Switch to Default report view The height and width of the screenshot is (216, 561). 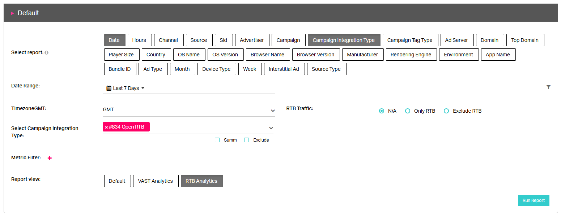[x=117, y=181]
